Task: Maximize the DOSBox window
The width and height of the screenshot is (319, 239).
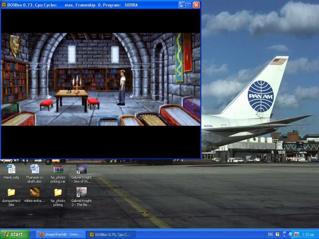Action: click(189, 5)
